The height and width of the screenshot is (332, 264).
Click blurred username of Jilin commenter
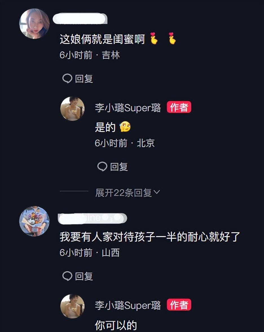pos(80,19)
